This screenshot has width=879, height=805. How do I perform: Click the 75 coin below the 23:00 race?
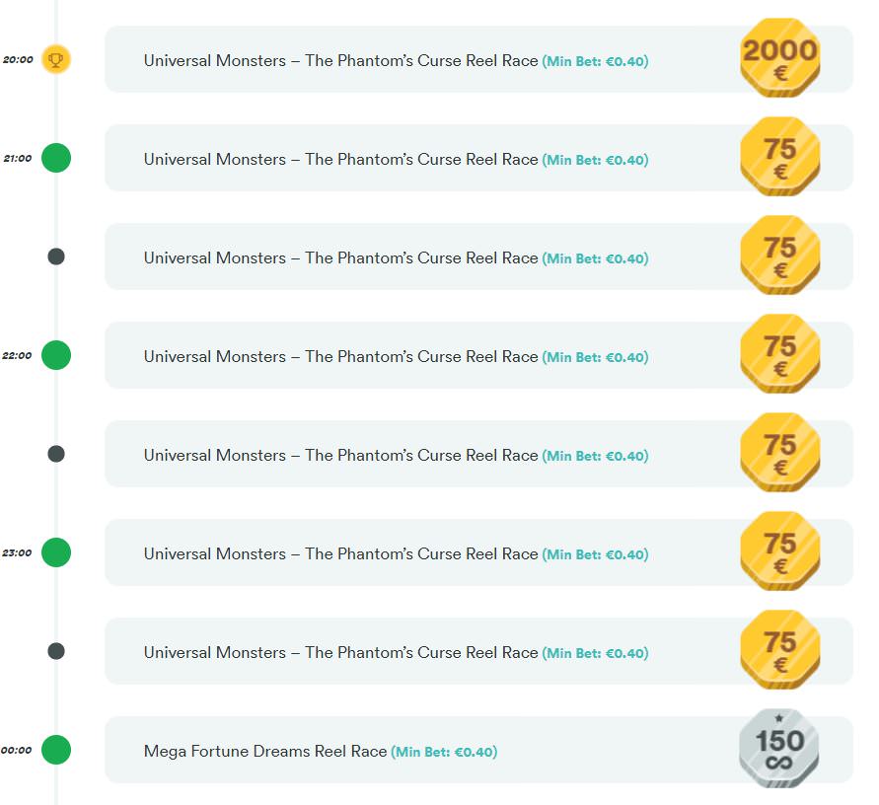[779, 650]
